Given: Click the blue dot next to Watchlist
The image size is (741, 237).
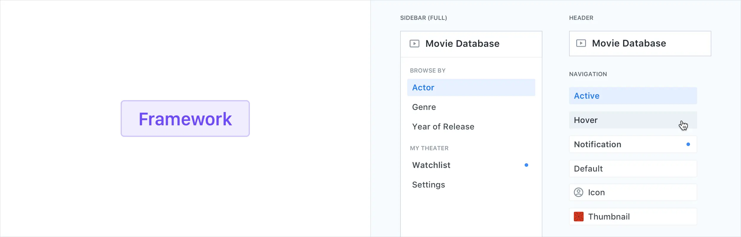Looking at the screenshot, I should pos(526,165).
